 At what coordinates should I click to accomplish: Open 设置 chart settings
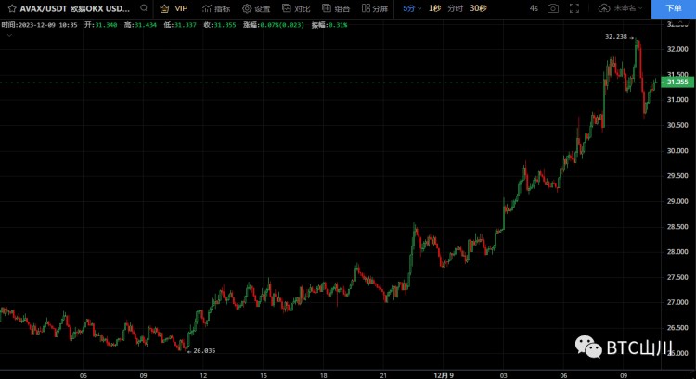point(256,8)
